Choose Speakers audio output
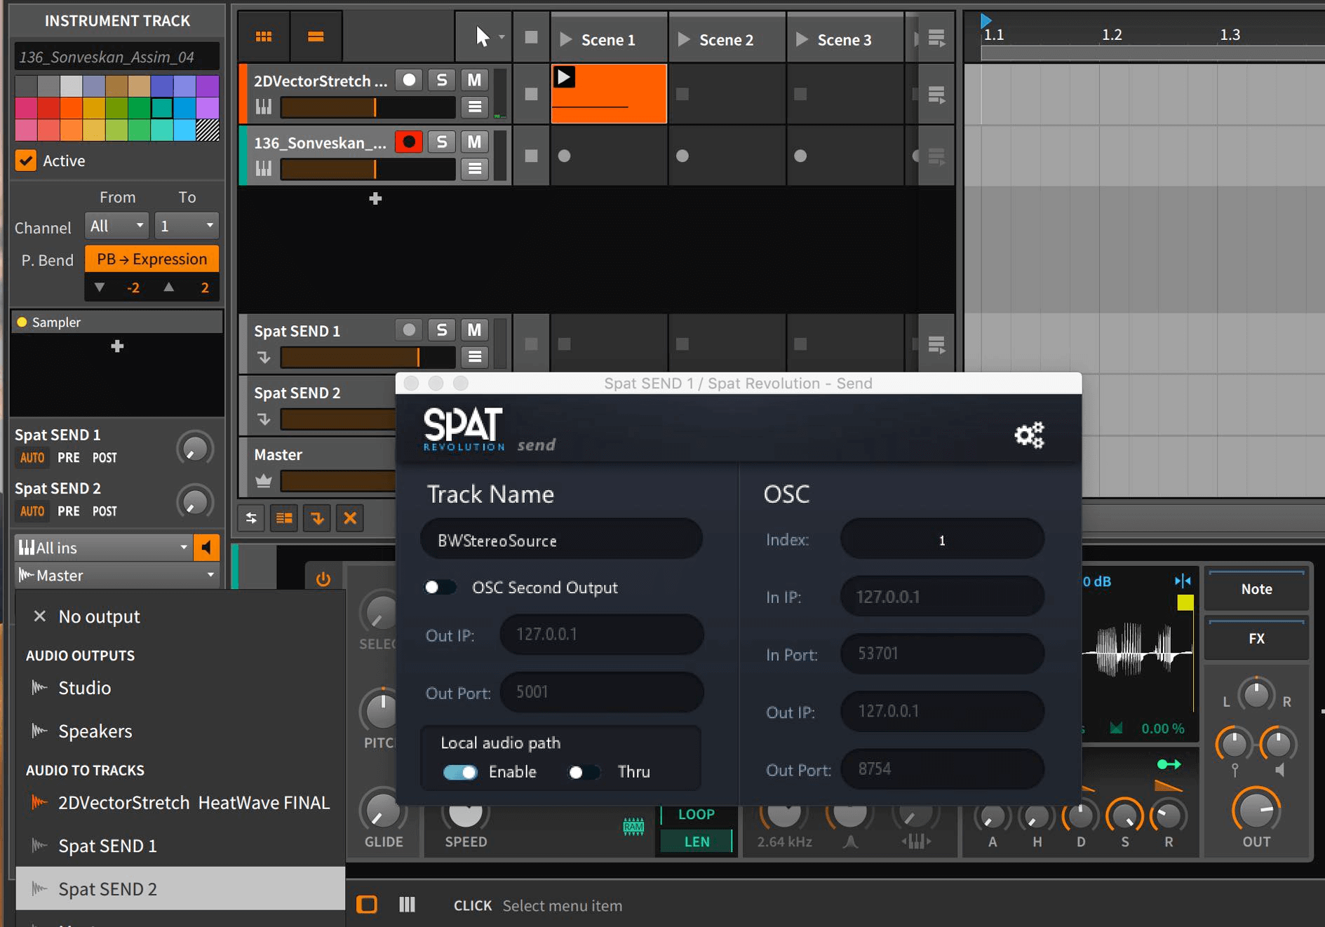The height and width of the screenshot is (927, 1325). tap(95, 731)
